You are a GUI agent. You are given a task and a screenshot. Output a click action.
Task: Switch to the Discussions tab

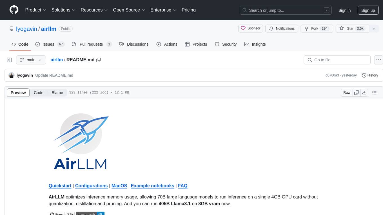134,44
